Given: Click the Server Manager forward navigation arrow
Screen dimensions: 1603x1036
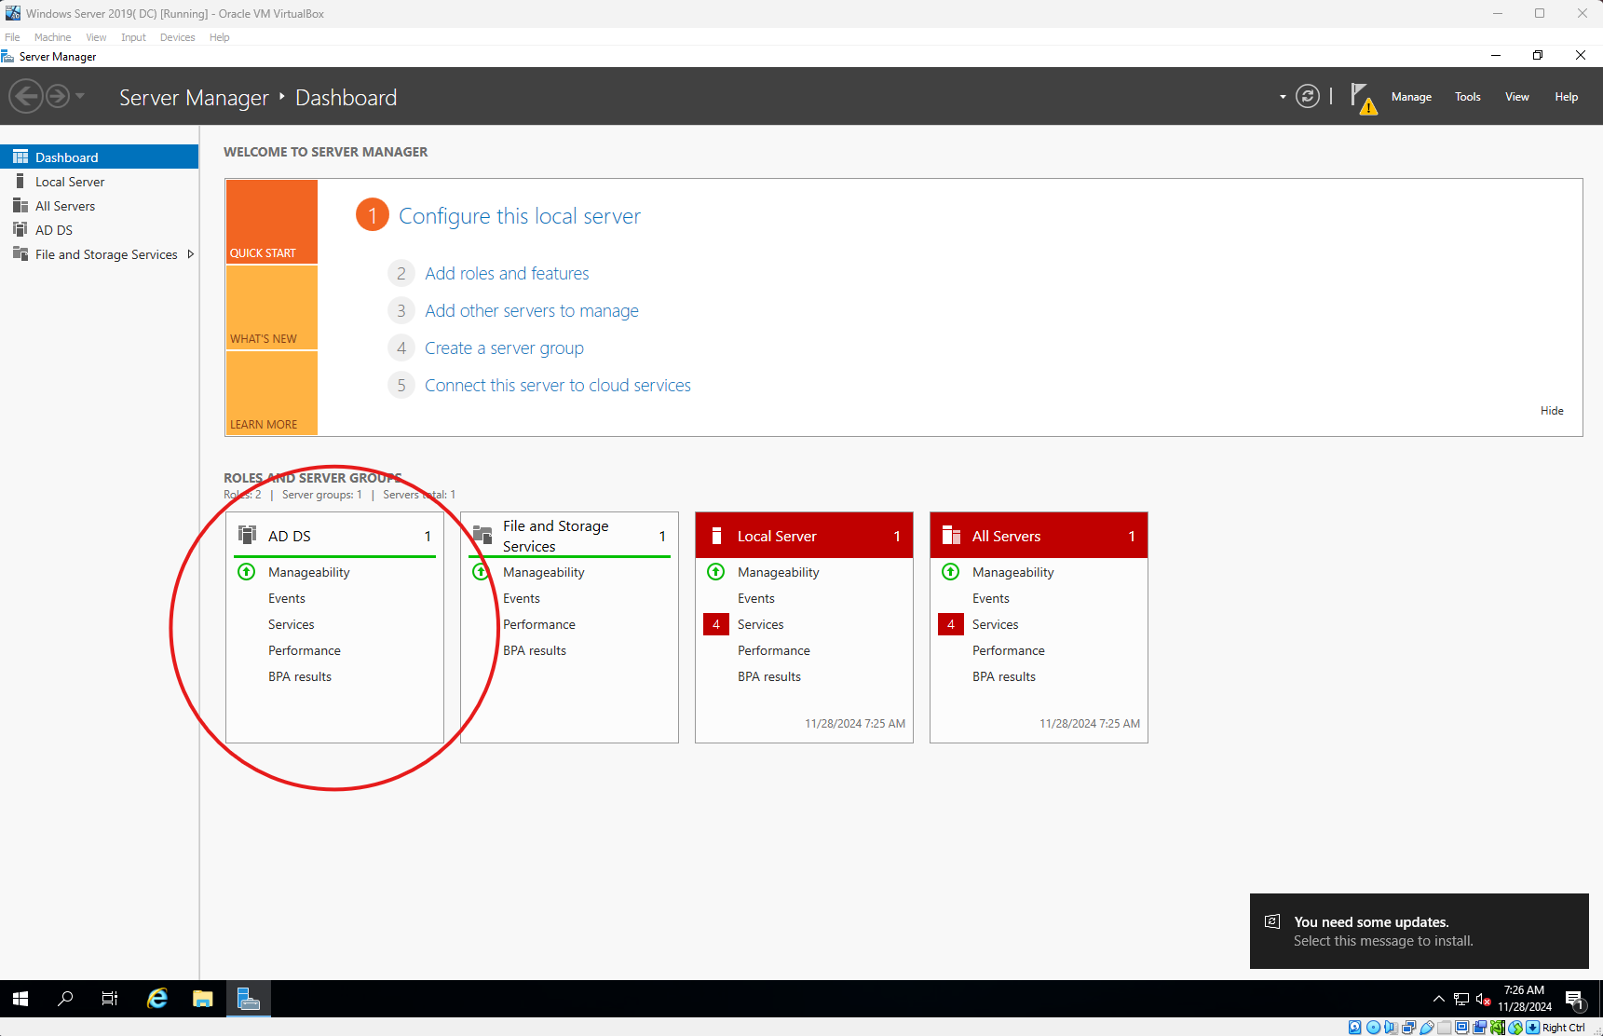Looking at the screenshot, I should click(x=58, y=96).
